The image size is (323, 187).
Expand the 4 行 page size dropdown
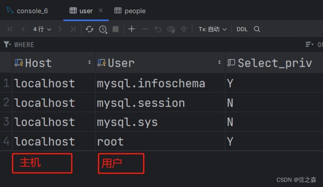coord(42,29)
